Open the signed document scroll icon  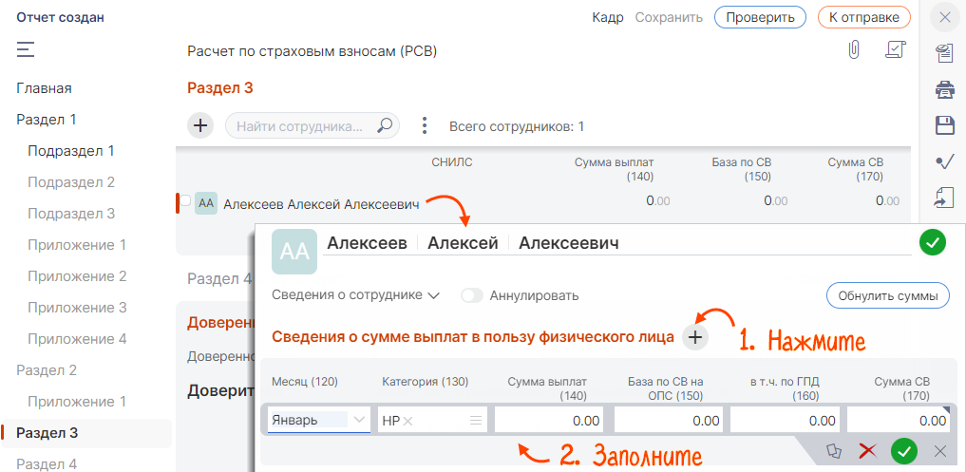pyautogui.click(x=895, y=49)
